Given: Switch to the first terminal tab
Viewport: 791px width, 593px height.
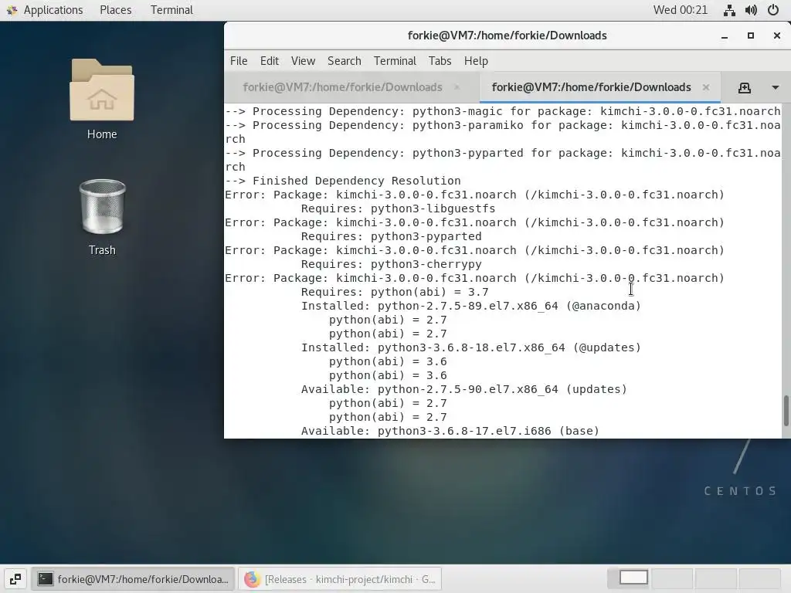Looking at the screenshot, I should click(342, 87).
